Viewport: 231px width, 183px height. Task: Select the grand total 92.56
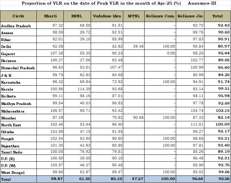click(224, 179)
